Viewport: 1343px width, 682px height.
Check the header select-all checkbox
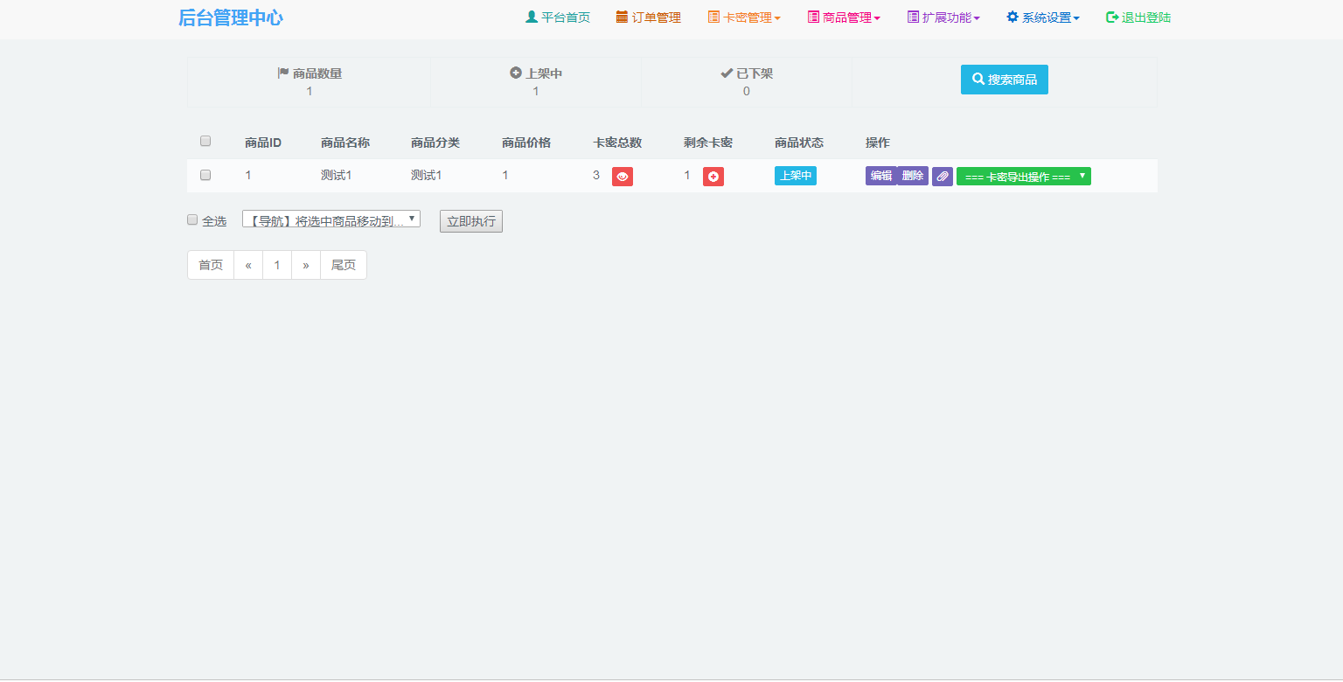point(205,140)
